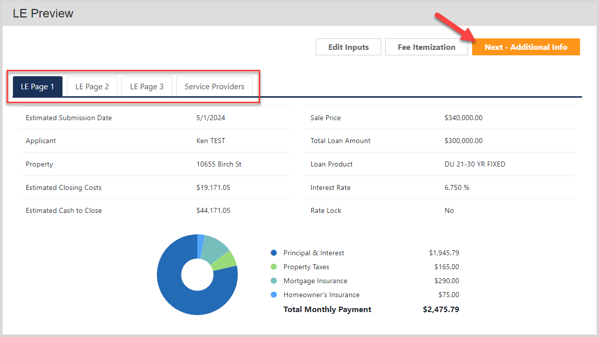The image size is (599, 337).
Task: Select the Property Taxes legend text
Action: (x=306, y=267)
